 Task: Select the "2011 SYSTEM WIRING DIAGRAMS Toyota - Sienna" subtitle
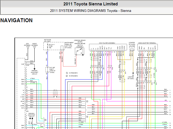(x=90, y=11)
